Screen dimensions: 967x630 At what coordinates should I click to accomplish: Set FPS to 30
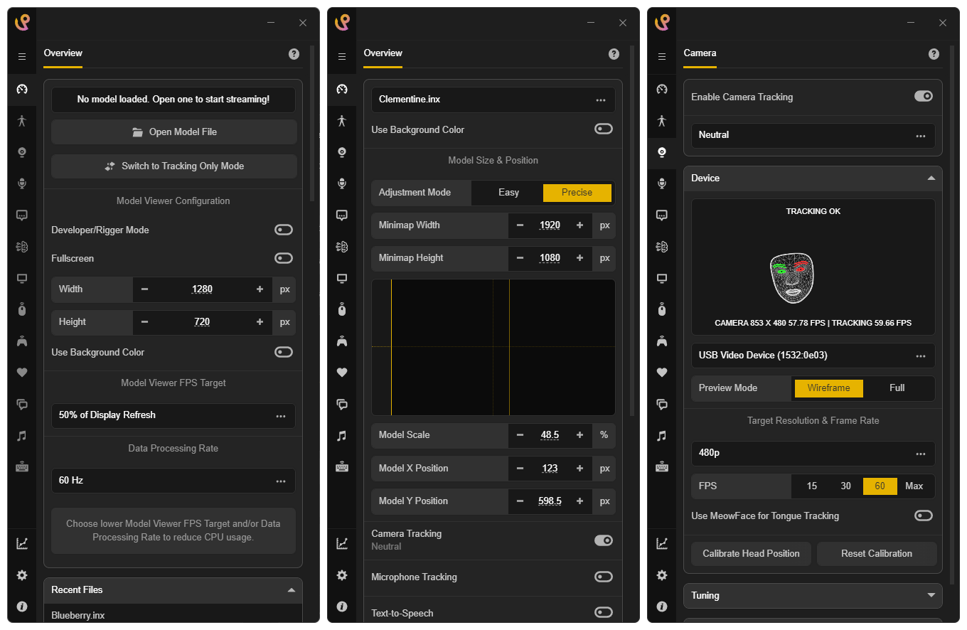[846, 486]
